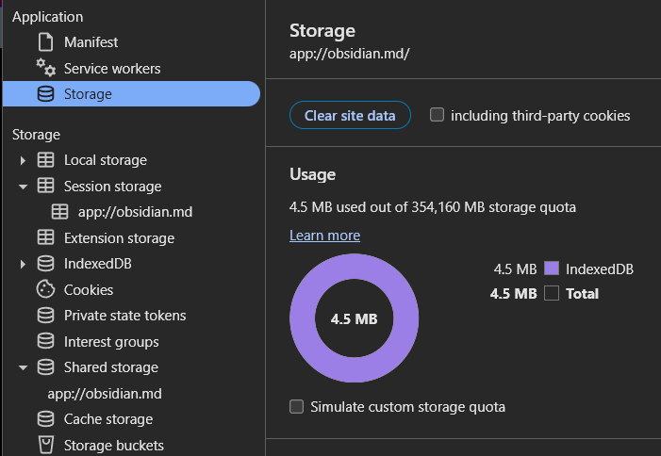Toggle Simulate custom storage quota checkbox

[297, 407]
